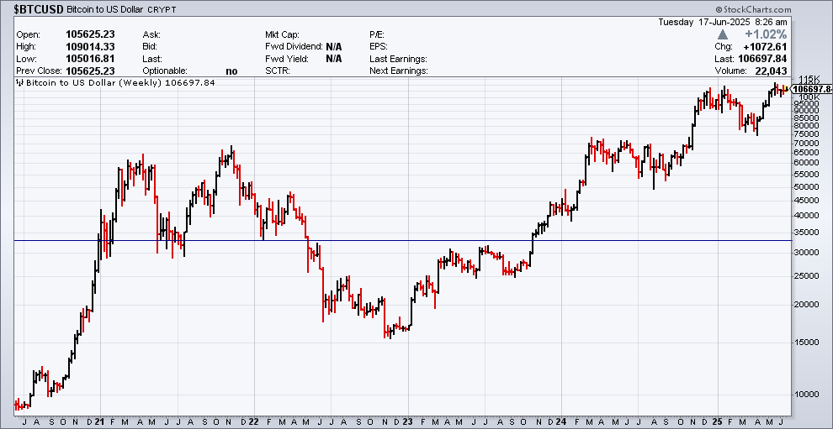Click the CRYPT exchange label
Image resolution: width=833 pixels, height=429 pixels.
point(162,10)
